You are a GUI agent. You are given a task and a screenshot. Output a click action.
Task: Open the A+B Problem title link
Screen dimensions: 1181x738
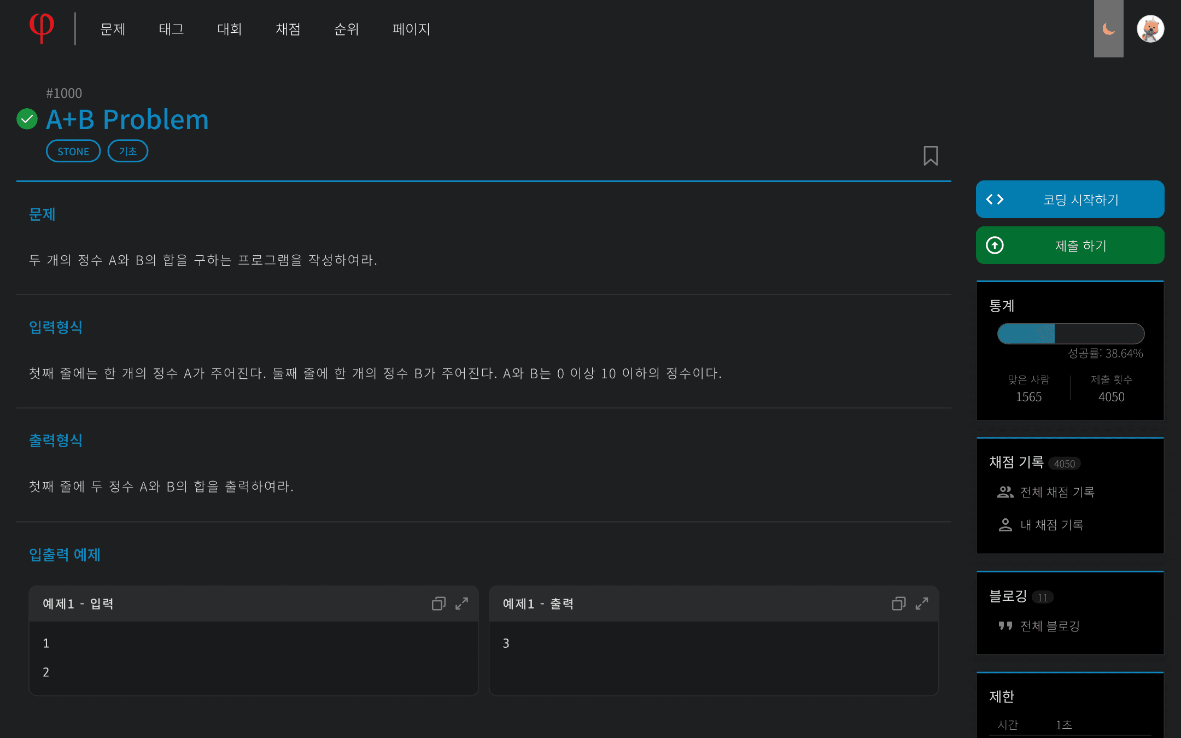pos(127,119)
